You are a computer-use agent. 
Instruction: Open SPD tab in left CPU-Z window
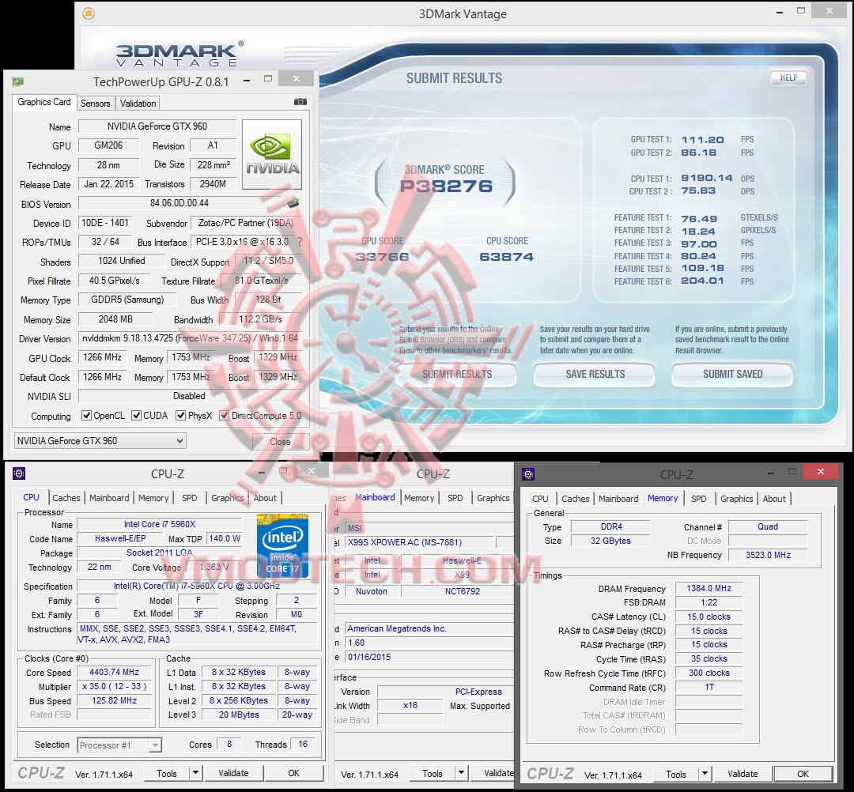point(190,497)
